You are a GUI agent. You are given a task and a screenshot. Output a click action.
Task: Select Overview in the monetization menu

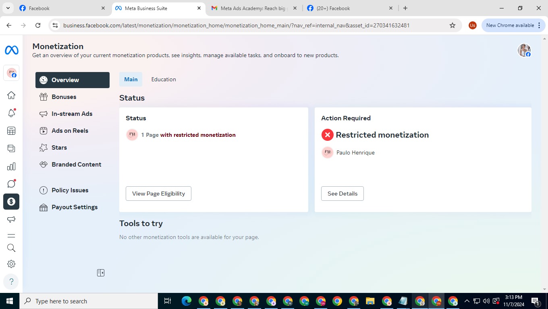pos(73,80)
